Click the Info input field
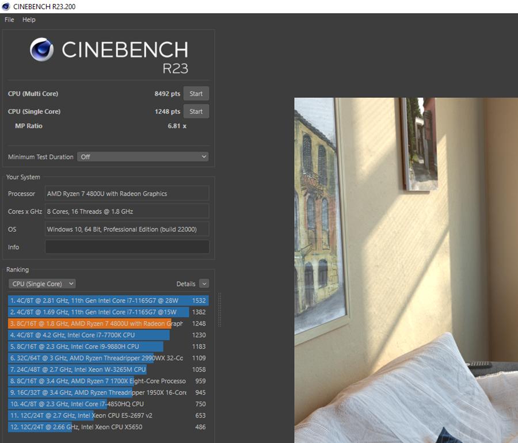Viewport: 518px width, 443px height. coord(127,247)
